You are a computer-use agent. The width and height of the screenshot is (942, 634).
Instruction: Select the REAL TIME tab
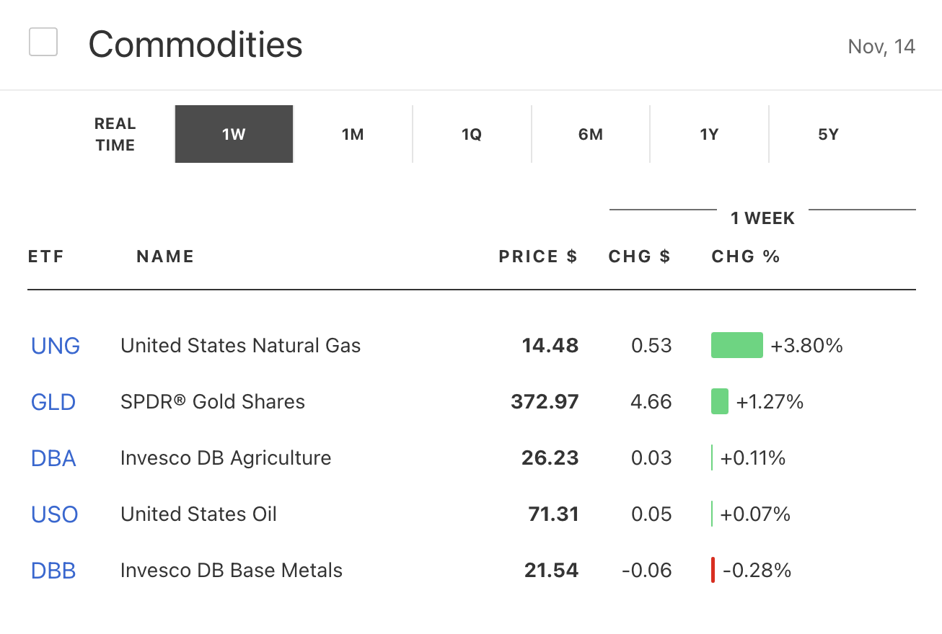click(115, 134)
